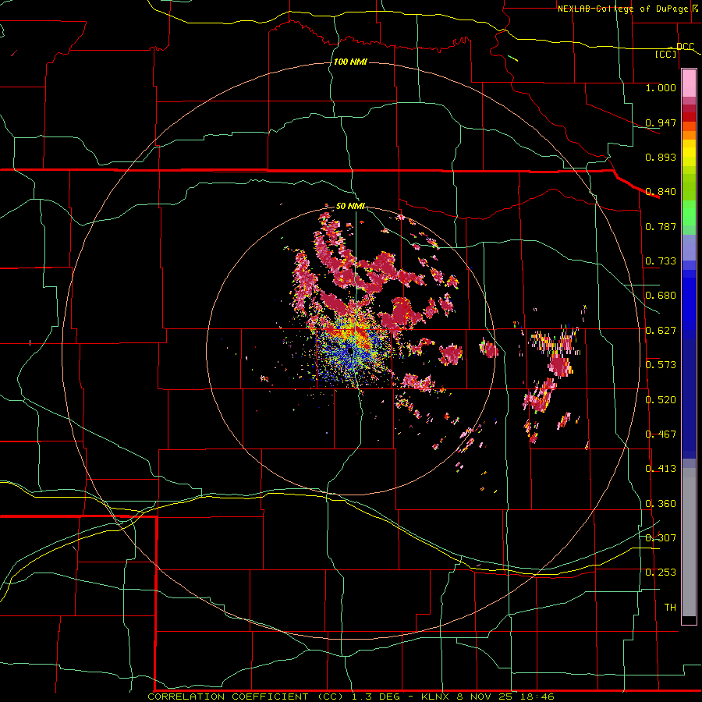Click the 0.627 scale value
The width and height of the screenshot is (702, 702).
(x=661, y=331)
